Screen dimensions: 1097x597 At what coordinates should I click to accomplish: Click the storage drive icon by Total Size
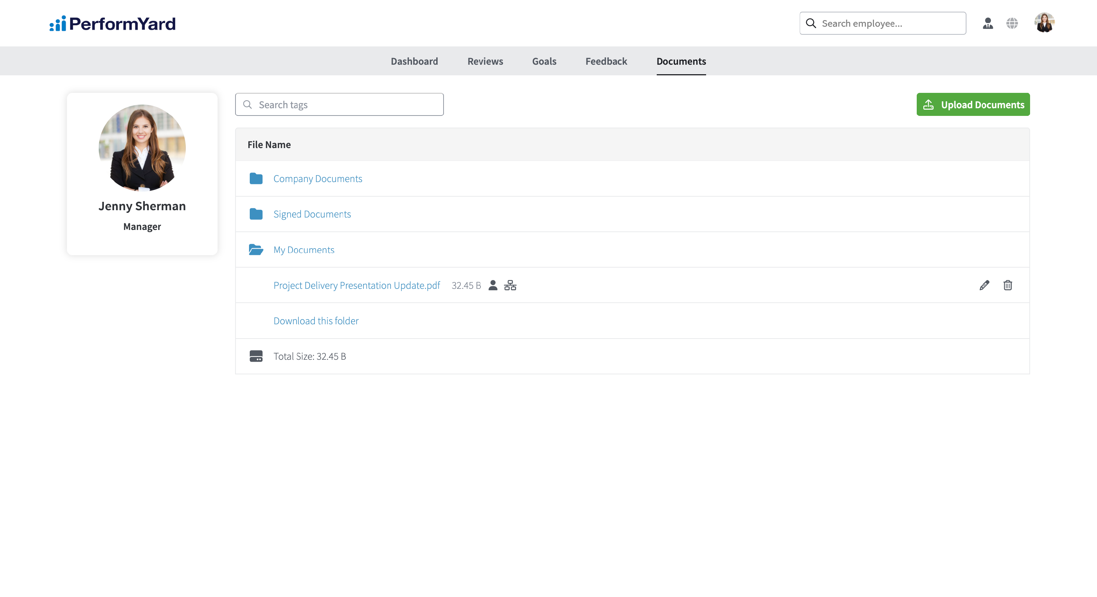tap(256, 356)
